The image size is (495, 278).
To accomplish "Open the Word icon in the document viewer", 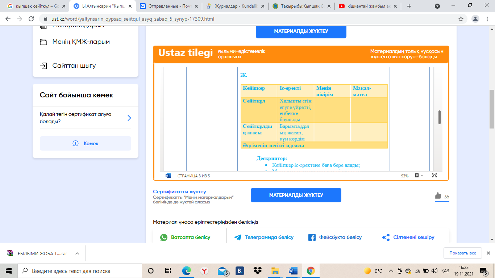I will pos(168,176).
